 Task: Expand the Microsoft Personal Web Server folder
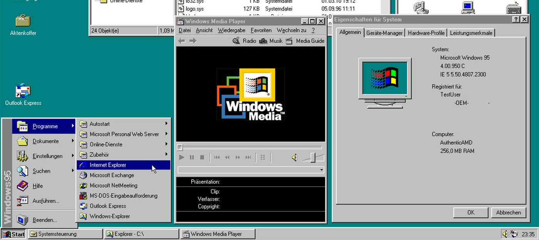(124, 134)
